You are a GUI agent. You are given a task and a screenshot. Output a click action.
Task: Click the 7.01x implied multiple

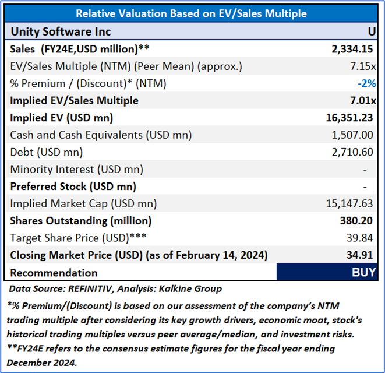click(x=363, y=101)
